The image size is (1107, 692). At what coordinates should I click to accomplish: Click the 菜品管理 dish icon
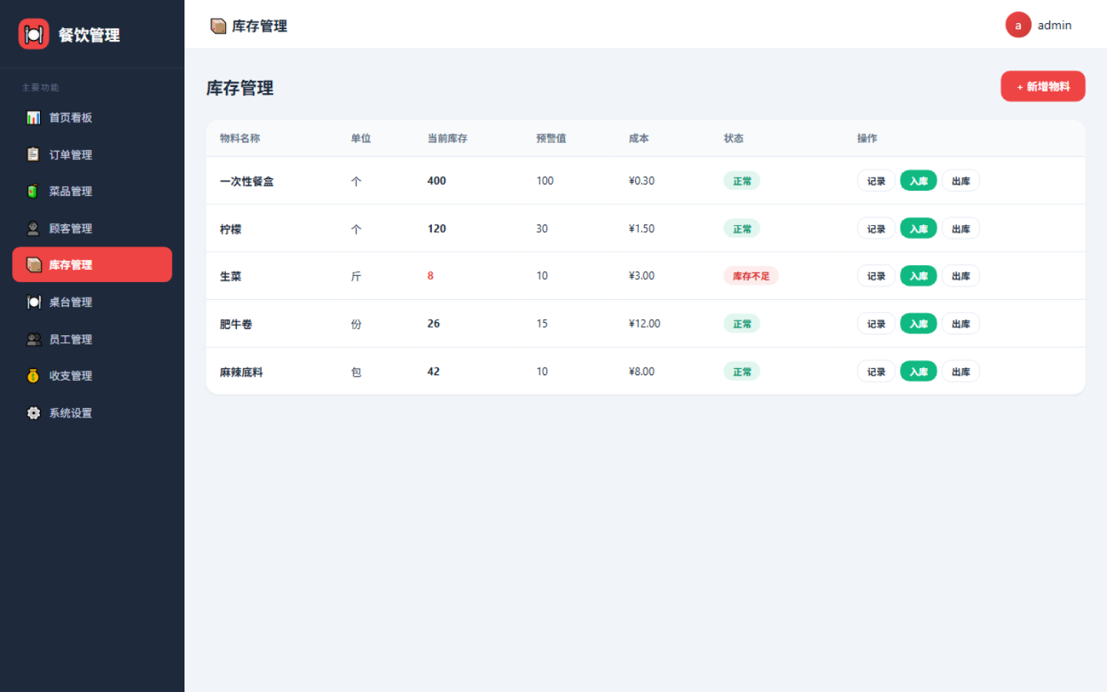coord(33,191)
